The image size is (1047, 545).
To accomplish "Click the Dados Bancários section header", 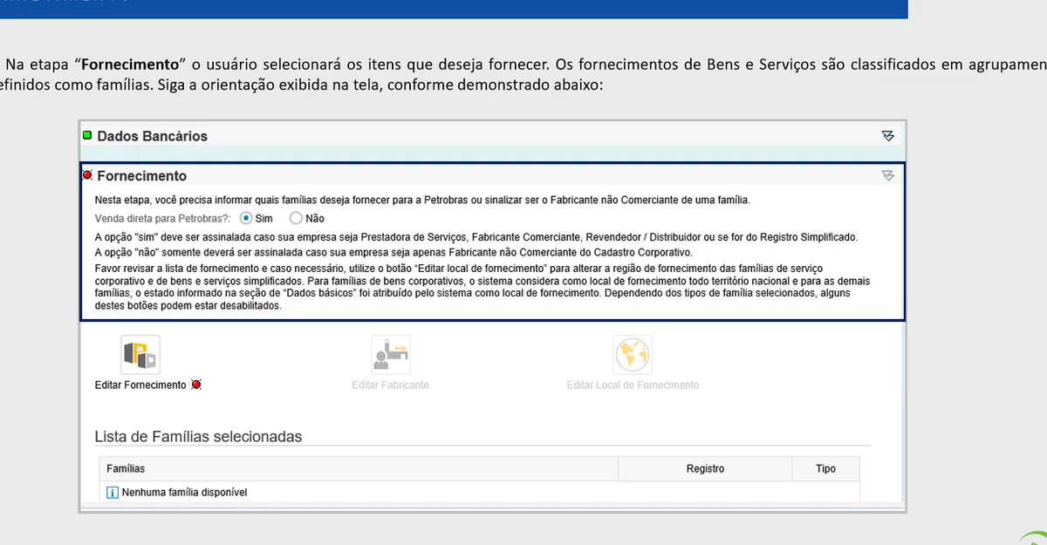I will pos(493,136).
